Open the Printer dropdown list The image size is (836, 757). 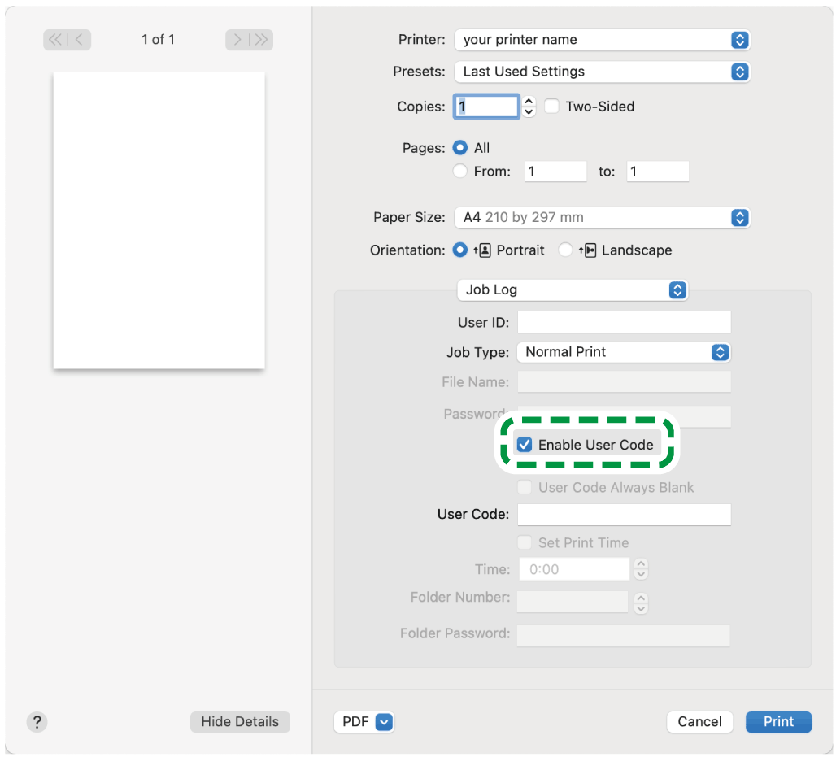click(600, 40)
